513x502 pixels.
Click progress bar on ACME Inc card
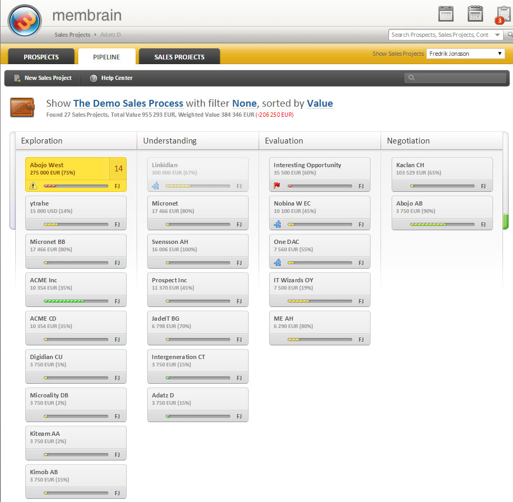(x=76, y=301)
